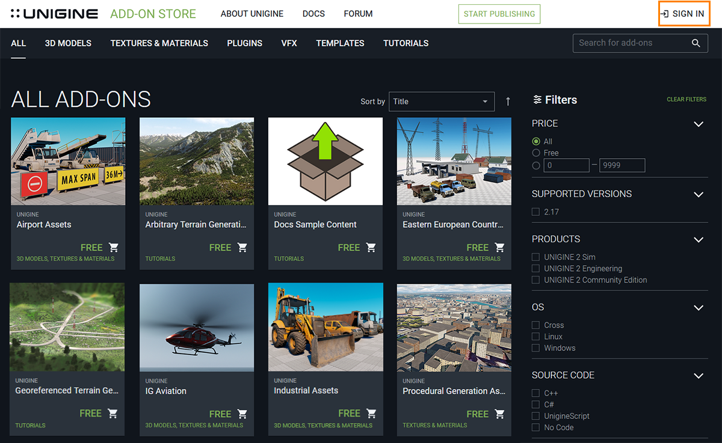Click the CLEAR FILTERS link
722x443 pixels.
pos(687,99)
